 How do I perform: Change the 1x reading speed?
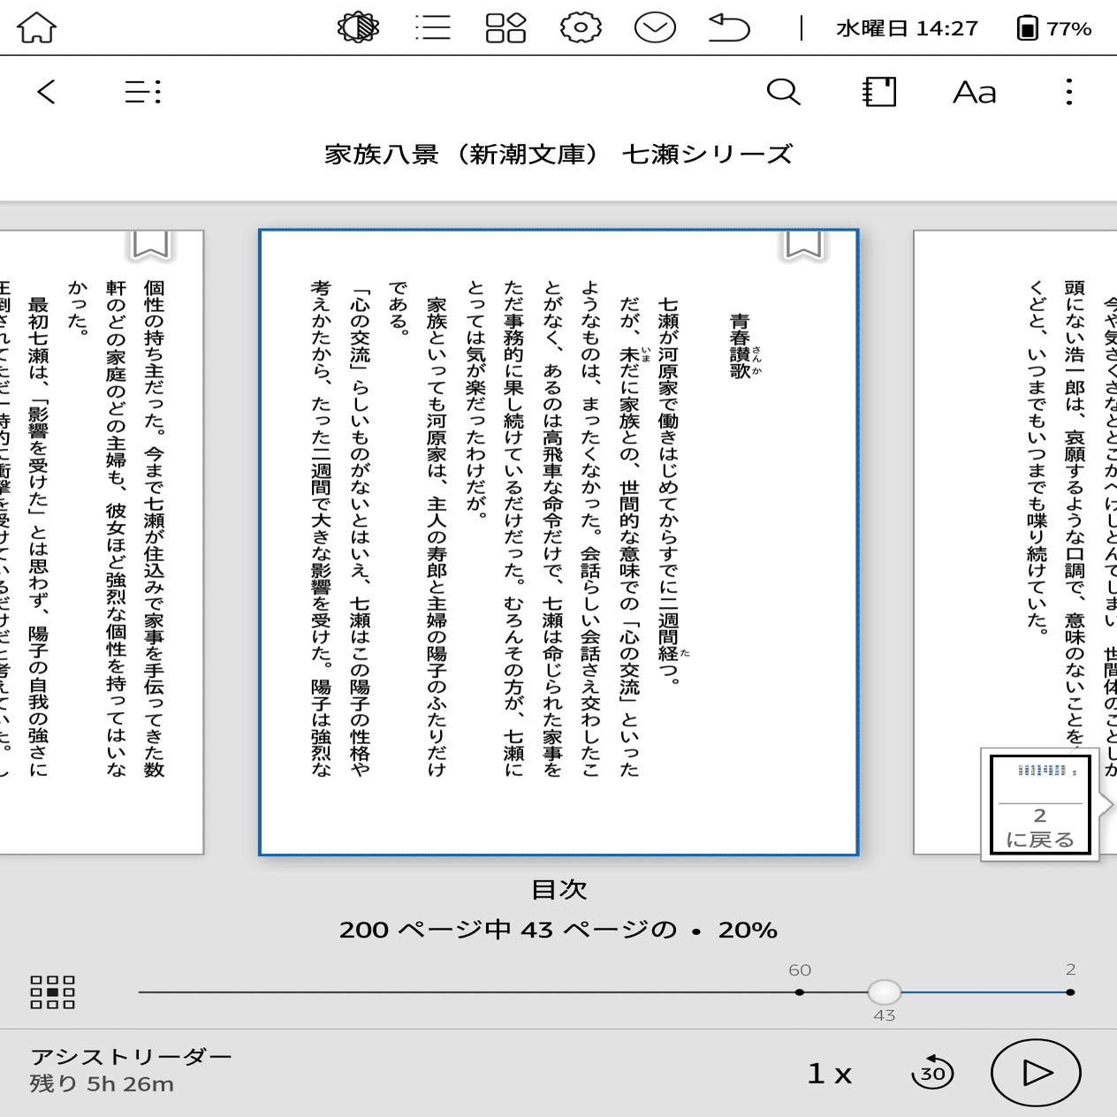829,1074
